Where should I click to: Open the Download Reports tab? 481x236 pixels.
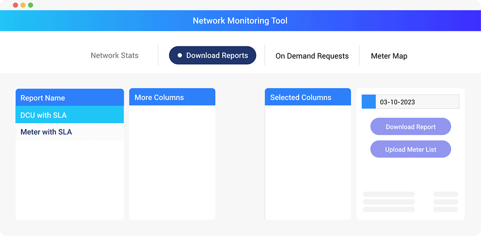[212, 56]
